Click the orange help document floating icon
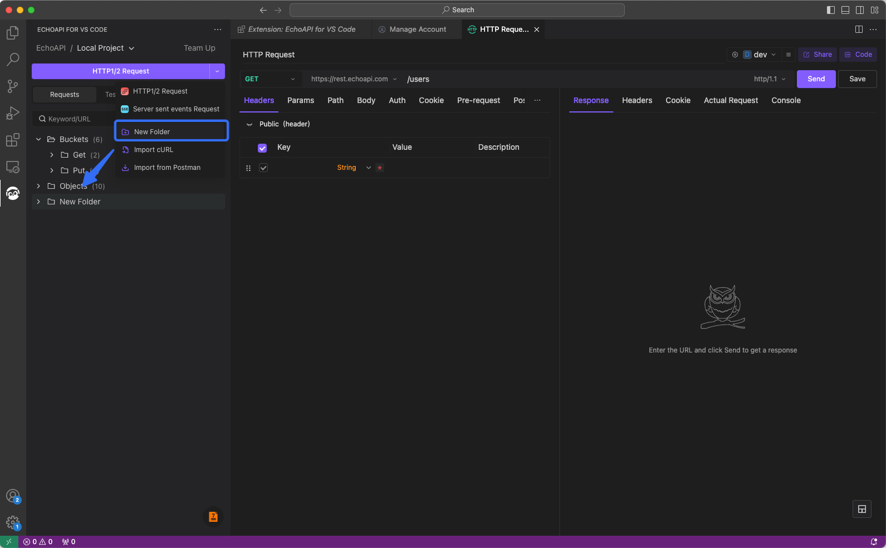This screenshot has width=886, height=548. [x=213, y=517]
